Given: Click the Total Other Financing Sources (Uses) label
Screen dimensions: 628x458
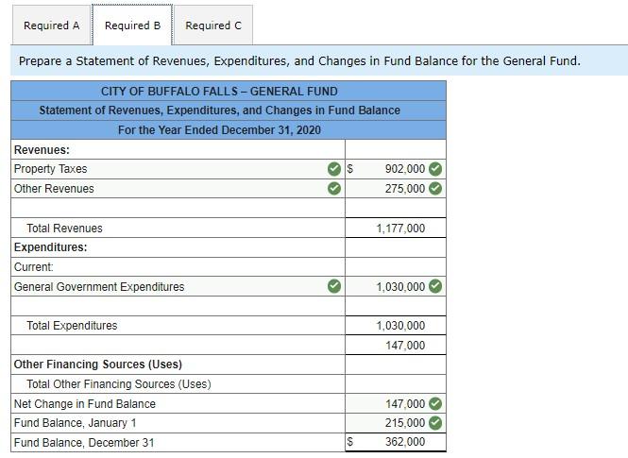Looking at the screenshot, I should 119,384.
